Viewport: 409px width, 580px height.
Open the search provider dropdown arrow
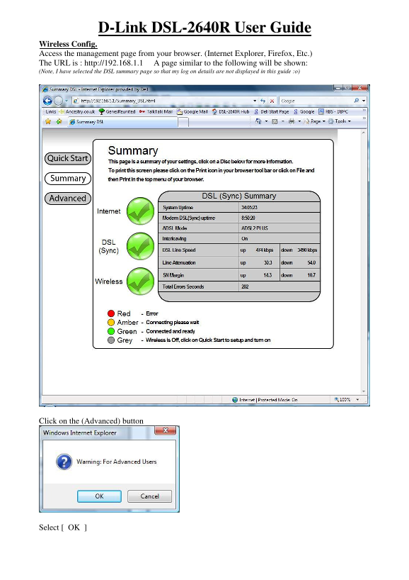pos(364,101)
